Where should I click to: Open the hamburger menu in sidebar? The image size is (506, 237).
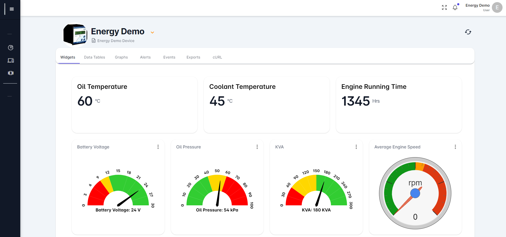[x=12, y=9]
